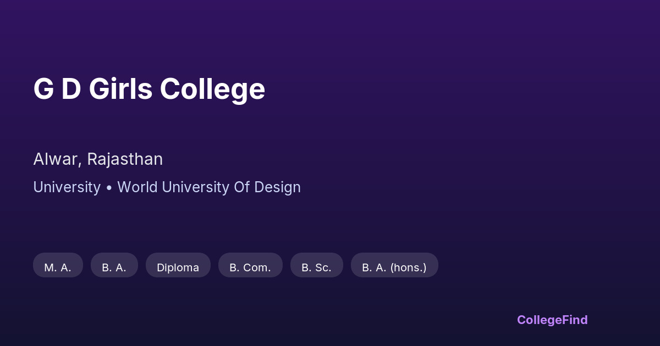This screenshot has width=660, height=346.
Task: Click the G D Girls College heading
Action: click(x=149, y=89)
